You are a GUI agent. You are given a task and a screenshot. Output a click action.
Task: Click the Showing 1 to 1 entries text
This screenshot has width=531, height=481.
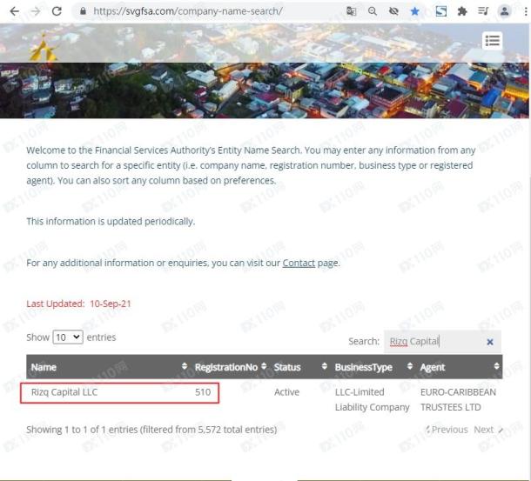pos(151,430)
